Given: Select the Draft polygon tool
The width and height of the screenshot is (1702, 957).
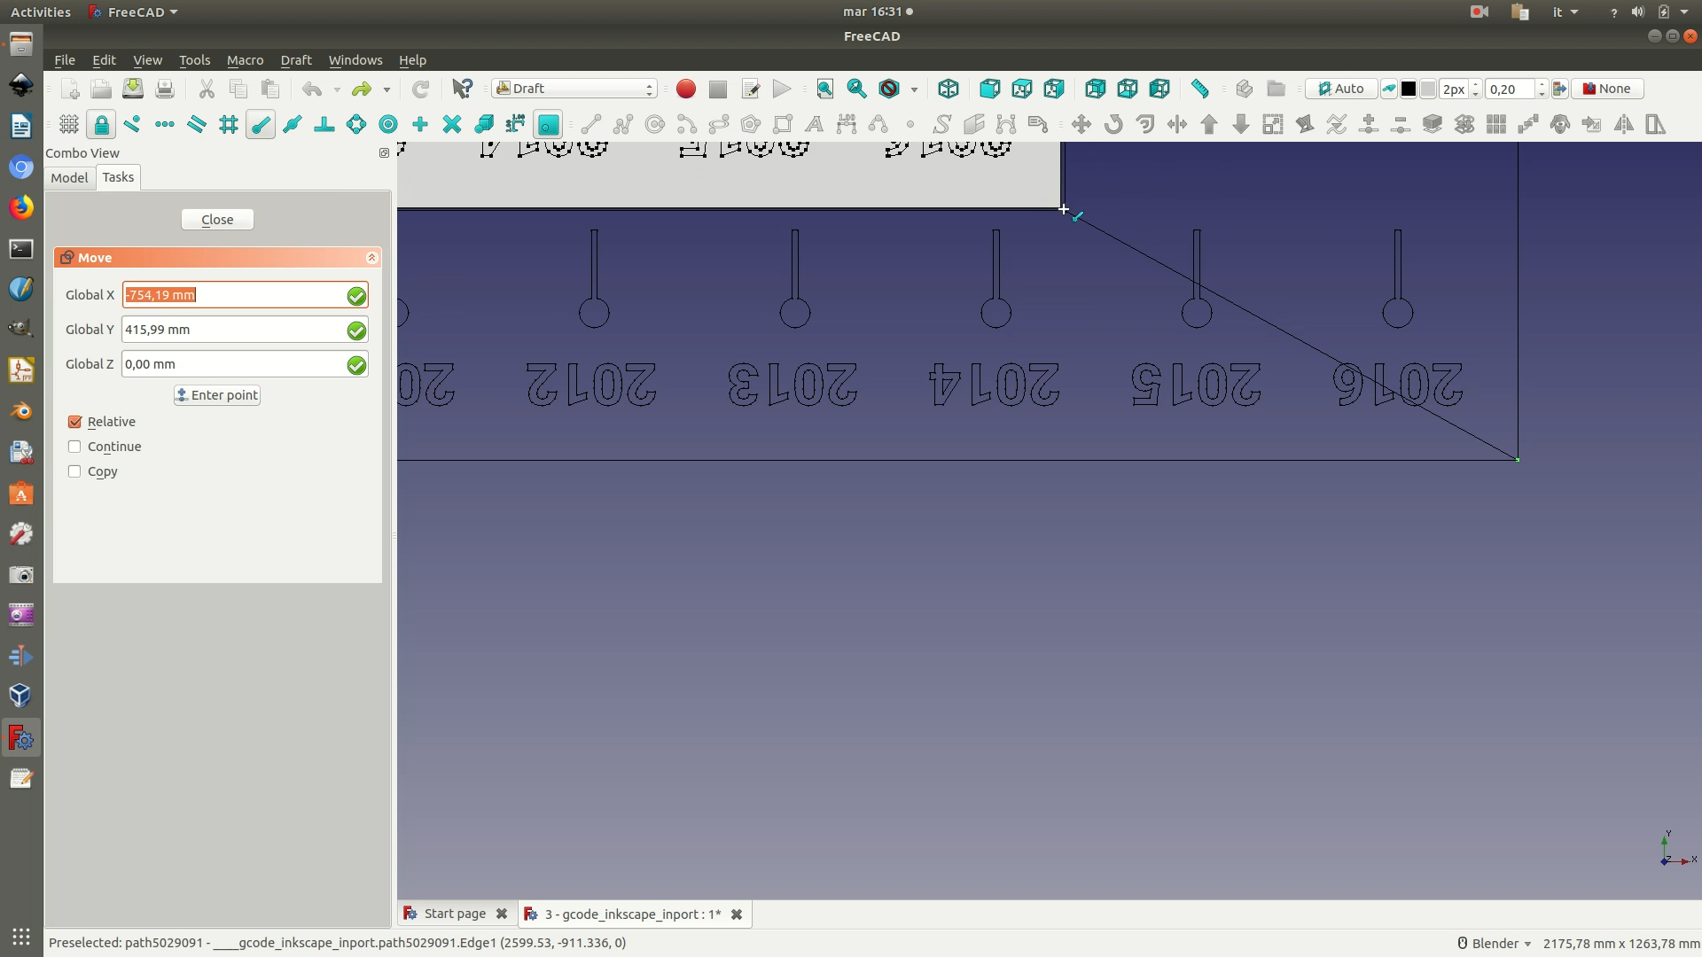Looking at the screenshot, I should 751,124.
